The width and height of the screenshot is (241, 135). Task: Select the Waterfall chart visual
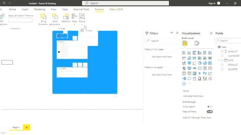coord(184,63)
